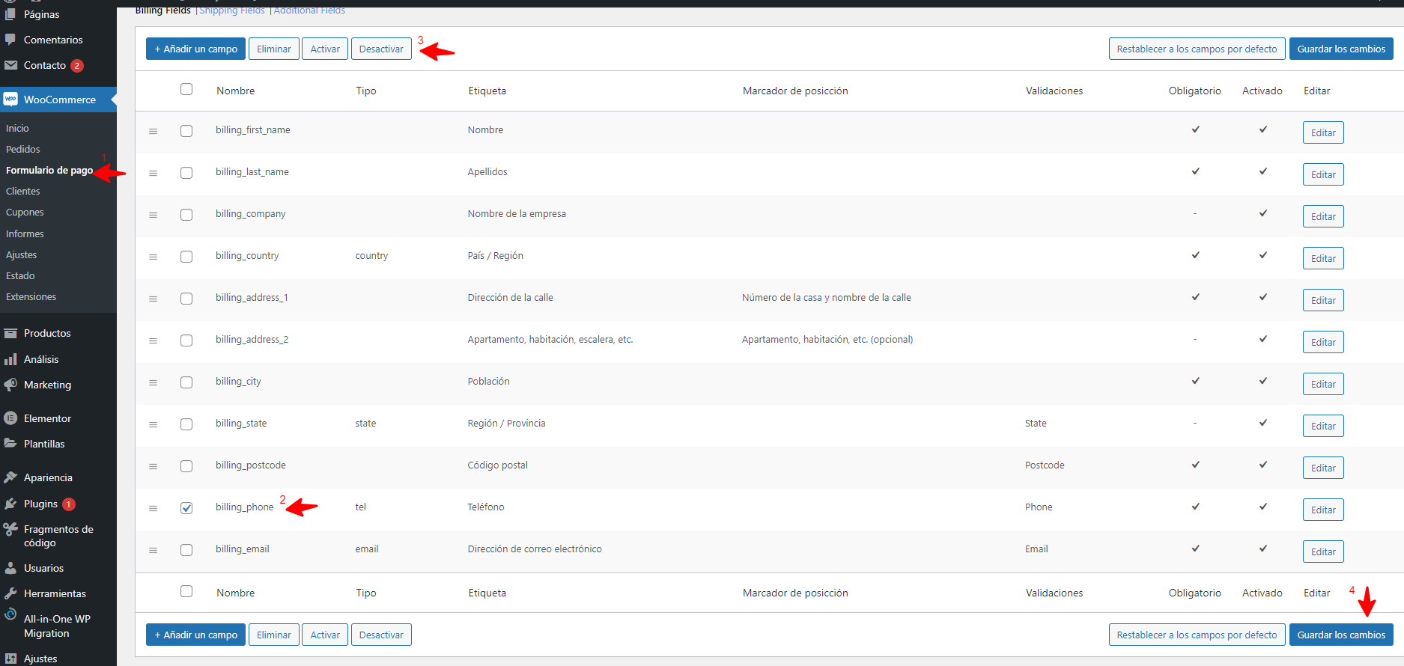Open Estado in the WooCommerce submenu

click(20, 275)
